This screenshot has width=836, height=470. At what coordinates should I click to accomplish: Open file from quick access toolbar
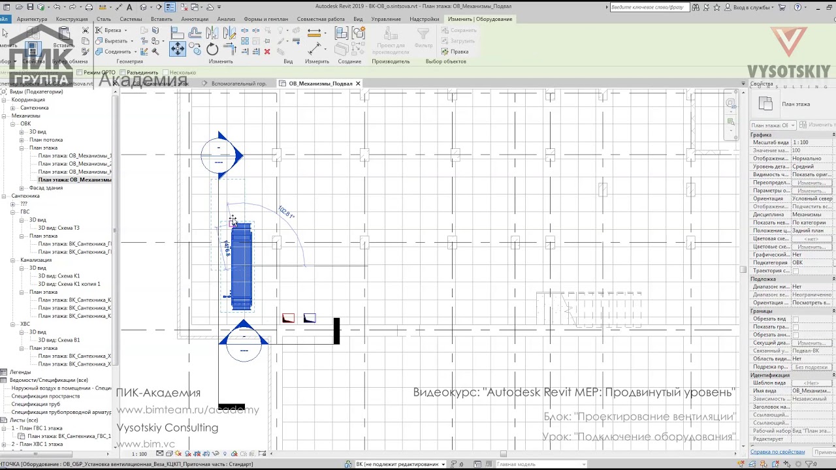tap(20, 7)
